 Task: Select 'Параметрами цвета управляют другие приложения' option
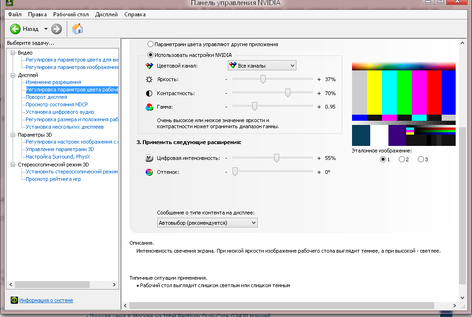tap(213, 44)
